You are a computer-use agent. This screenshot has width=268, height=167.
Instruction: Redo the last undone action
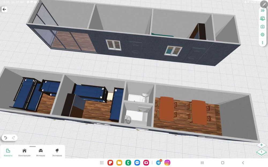click(x=14, y=138)
